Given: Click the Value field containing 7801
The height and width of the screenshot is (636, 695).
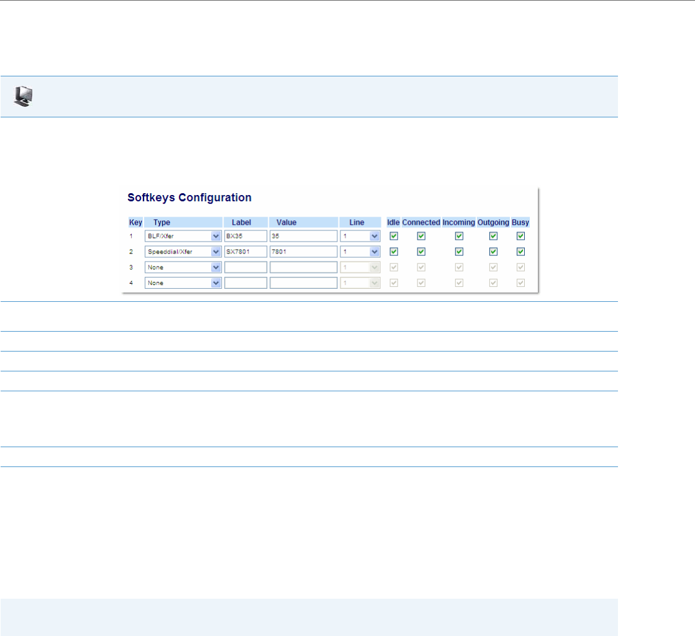Looking at the screenshot, I should (304, 252).
